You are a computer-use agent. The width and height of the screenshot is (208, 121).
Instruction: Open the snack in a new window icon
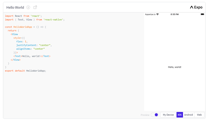(35, 7)
